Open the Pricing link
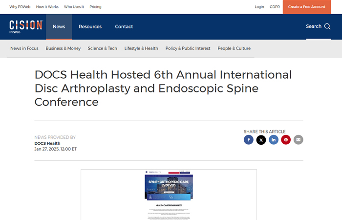 click(x=95, y=7)
